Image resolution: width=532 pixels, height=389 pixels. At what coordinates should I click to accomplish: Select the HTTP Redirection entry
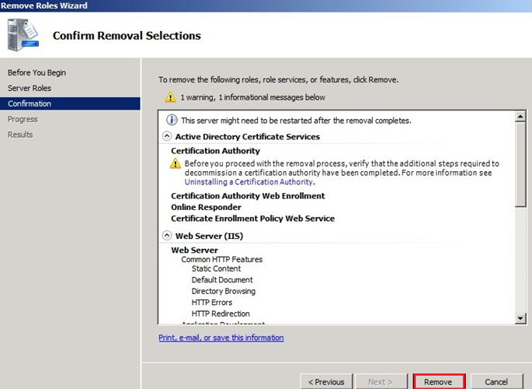click(221, 314)
